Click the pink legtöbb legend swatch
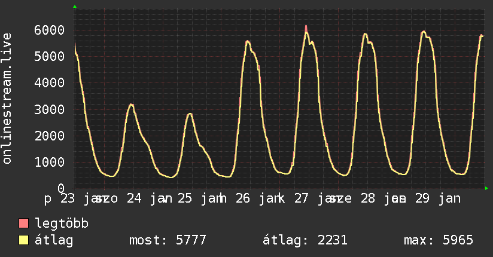The image size is (493, 257). 23,224
